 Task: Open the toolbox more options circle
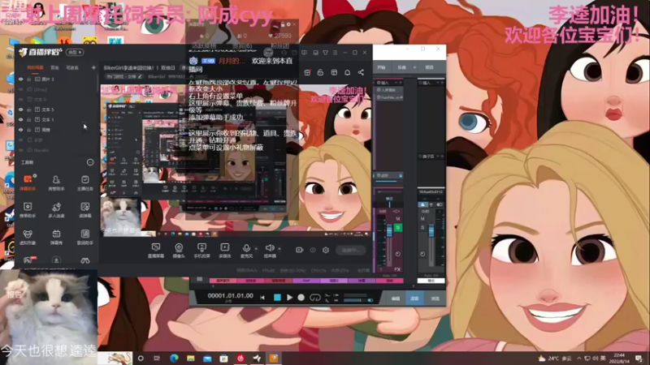coord(90,162)
